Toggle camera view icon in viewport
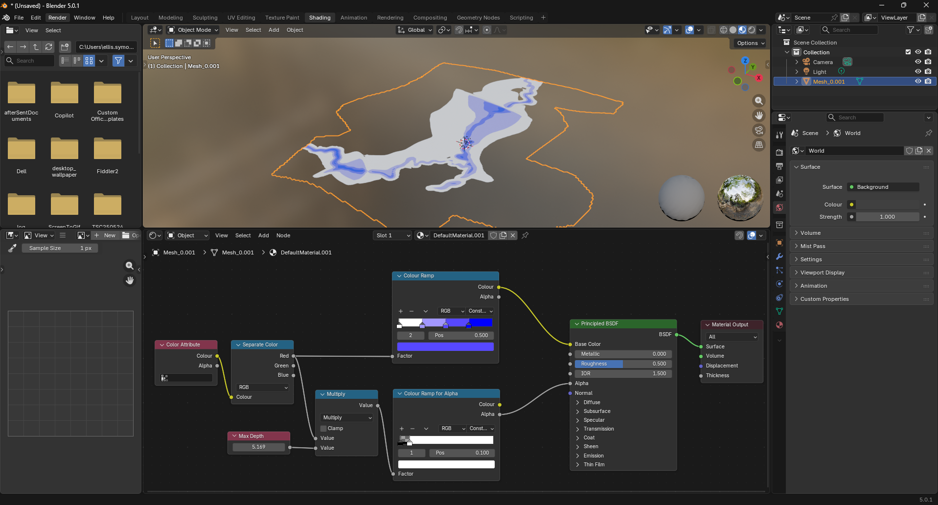 pos(758,130)
